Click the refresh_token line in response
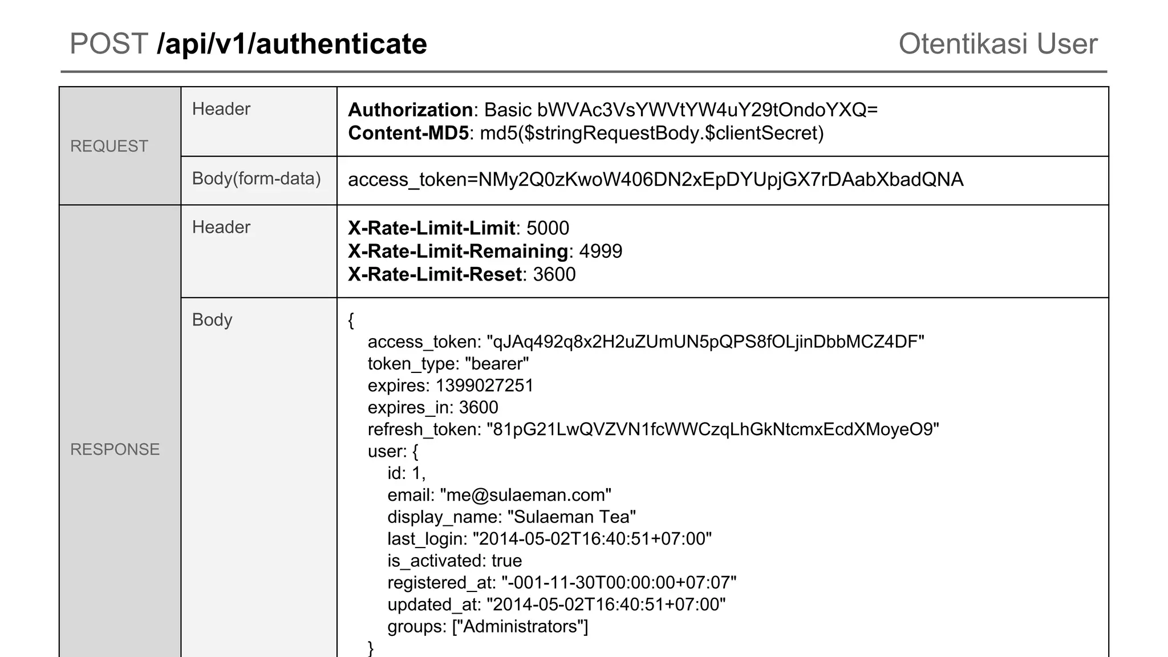1168x657 pixels. click(653, 429)
